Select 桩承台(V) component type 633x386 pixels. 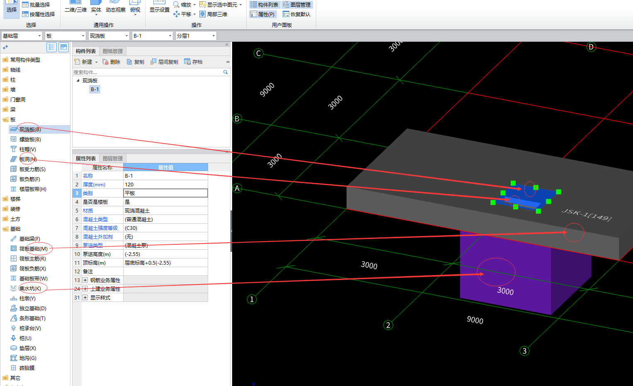[30, 328]
